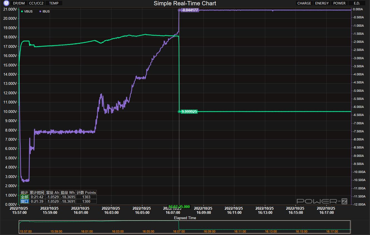Toggle the DP/DM trace display

pos(19,3)
